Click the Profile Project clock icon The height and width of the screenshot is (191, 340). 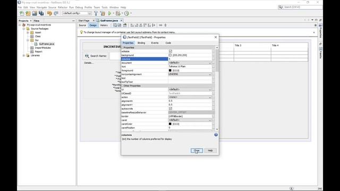pos(126,13)
